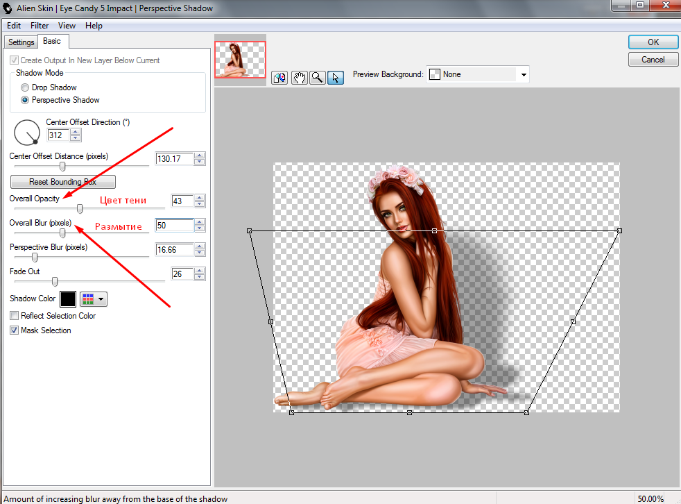This screenshot has width=681, height=504.
Task: Click the black Shadow Color swatch
Action: [68, 299]
